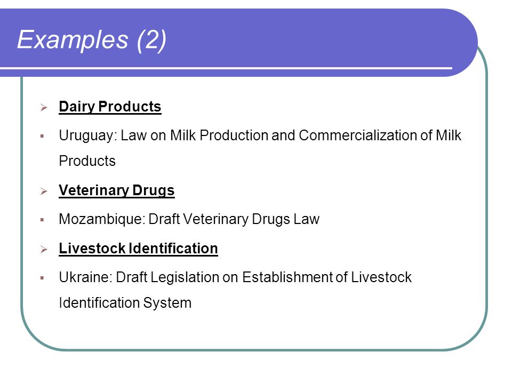Click the word Establishment in the Ukraine line

[287, 277]
